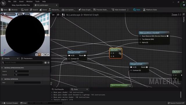
Task: Open Details settings gear
Action: click(x=49, y=63)
